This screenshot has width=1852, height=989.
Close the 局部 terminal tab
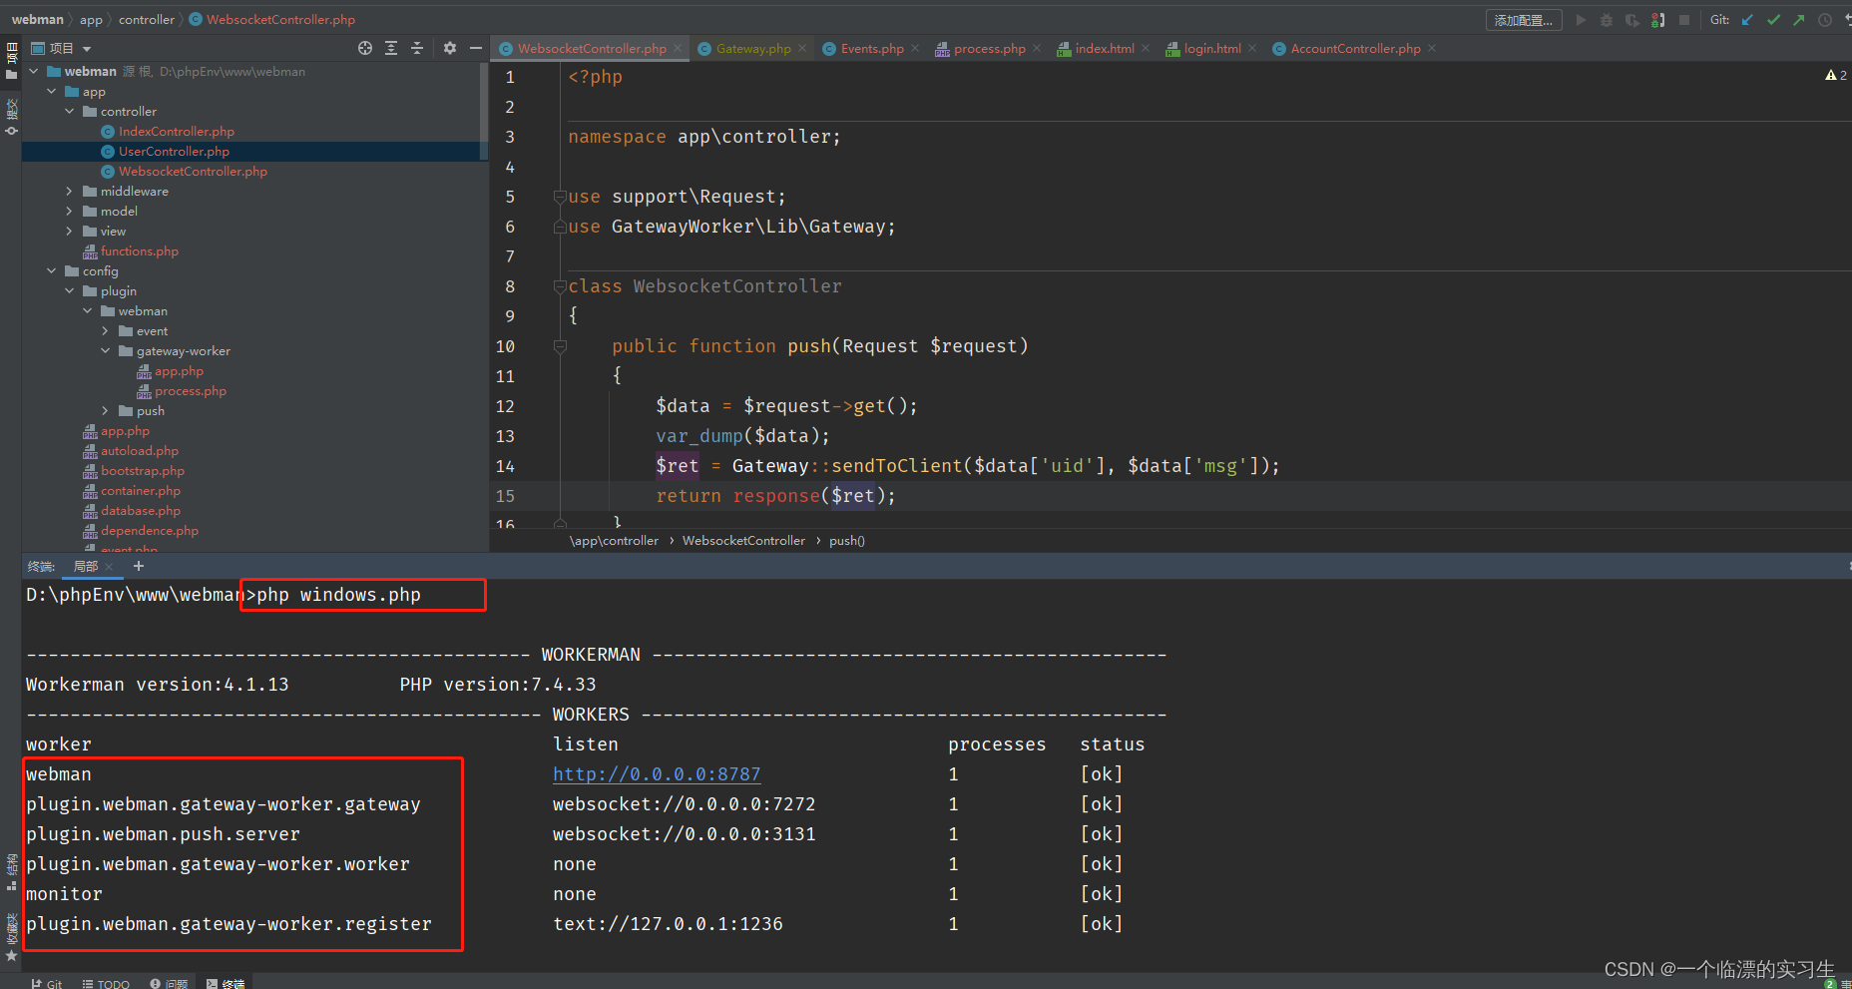[x=110, y=567]
